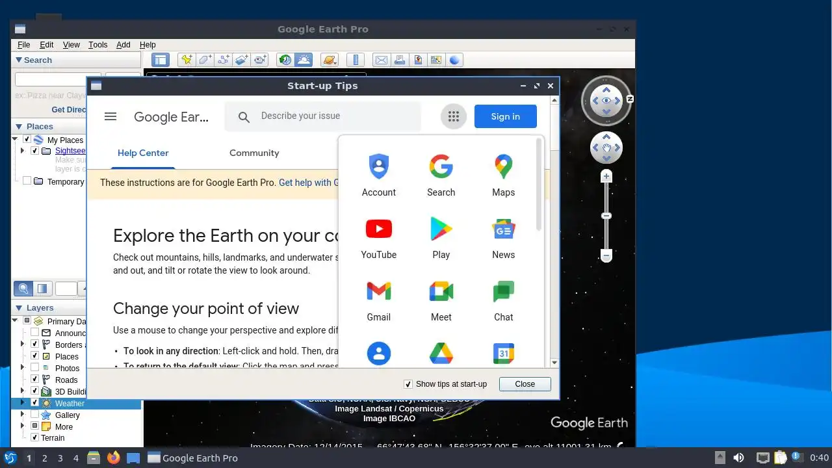The height and width of the screenshot is (468, 832).
Task: Open the Edit menu
Action: [46, 45]
